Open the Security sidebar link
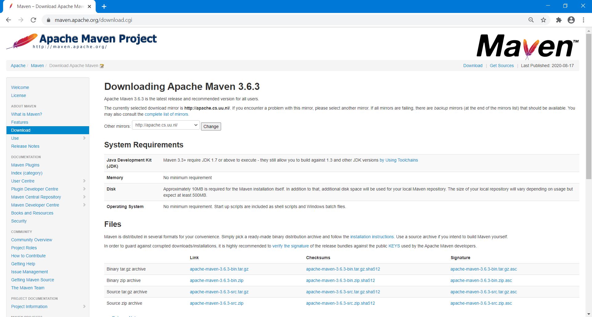Screen dimensions: 592x317 19,221
